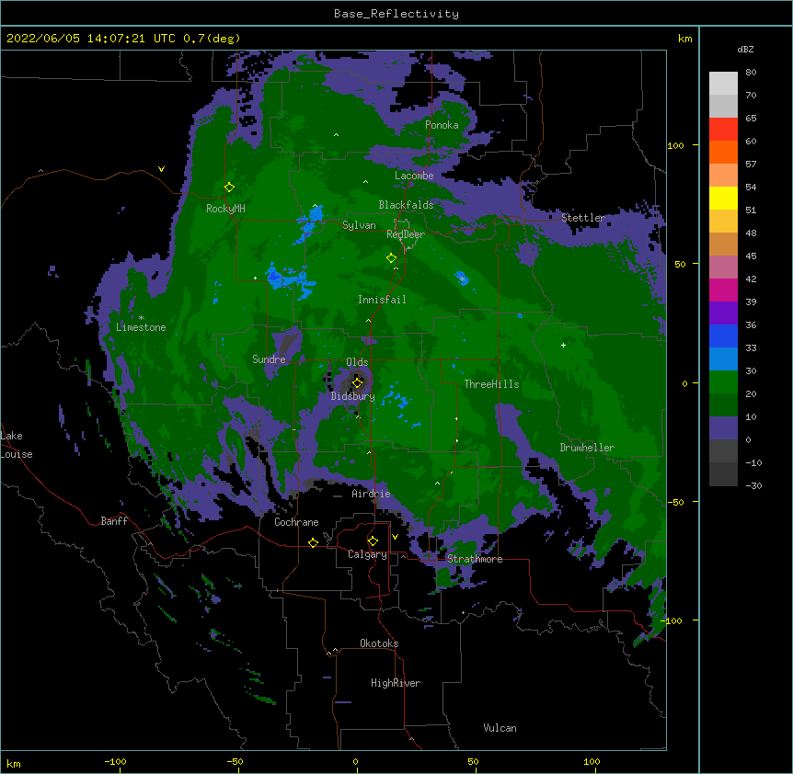
Task: Click the Base_Reflectivity title text
Action: click(x=396, y=14)
